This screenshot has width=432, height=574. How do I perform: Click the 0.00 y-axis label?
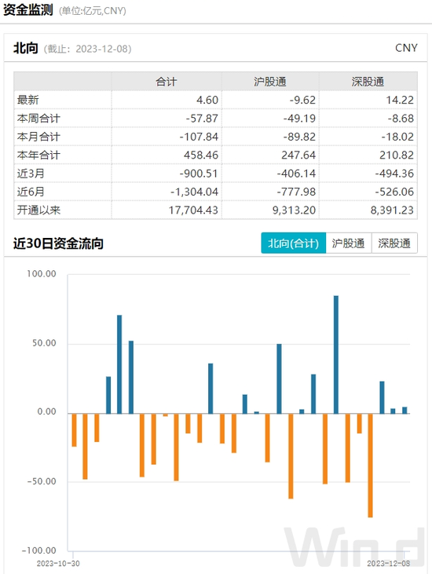pos(46,411)
